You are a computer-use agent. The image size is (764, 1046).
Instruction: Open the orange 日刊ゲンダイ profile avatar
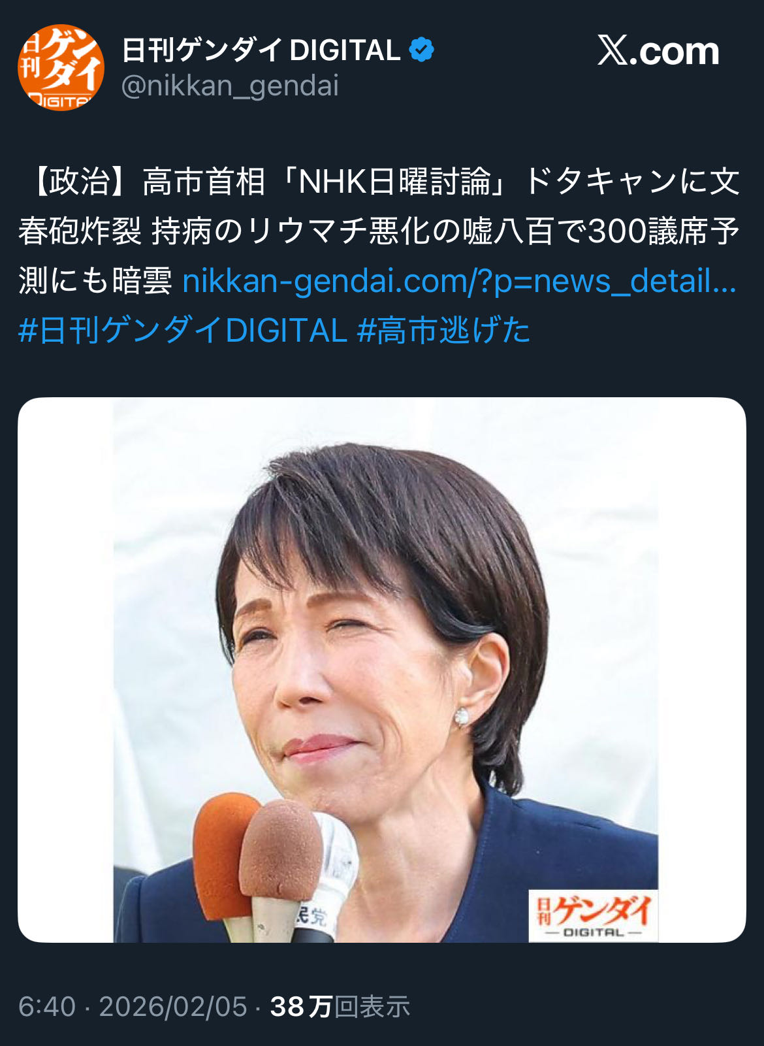pyautogui.click(x=61, y=67)
